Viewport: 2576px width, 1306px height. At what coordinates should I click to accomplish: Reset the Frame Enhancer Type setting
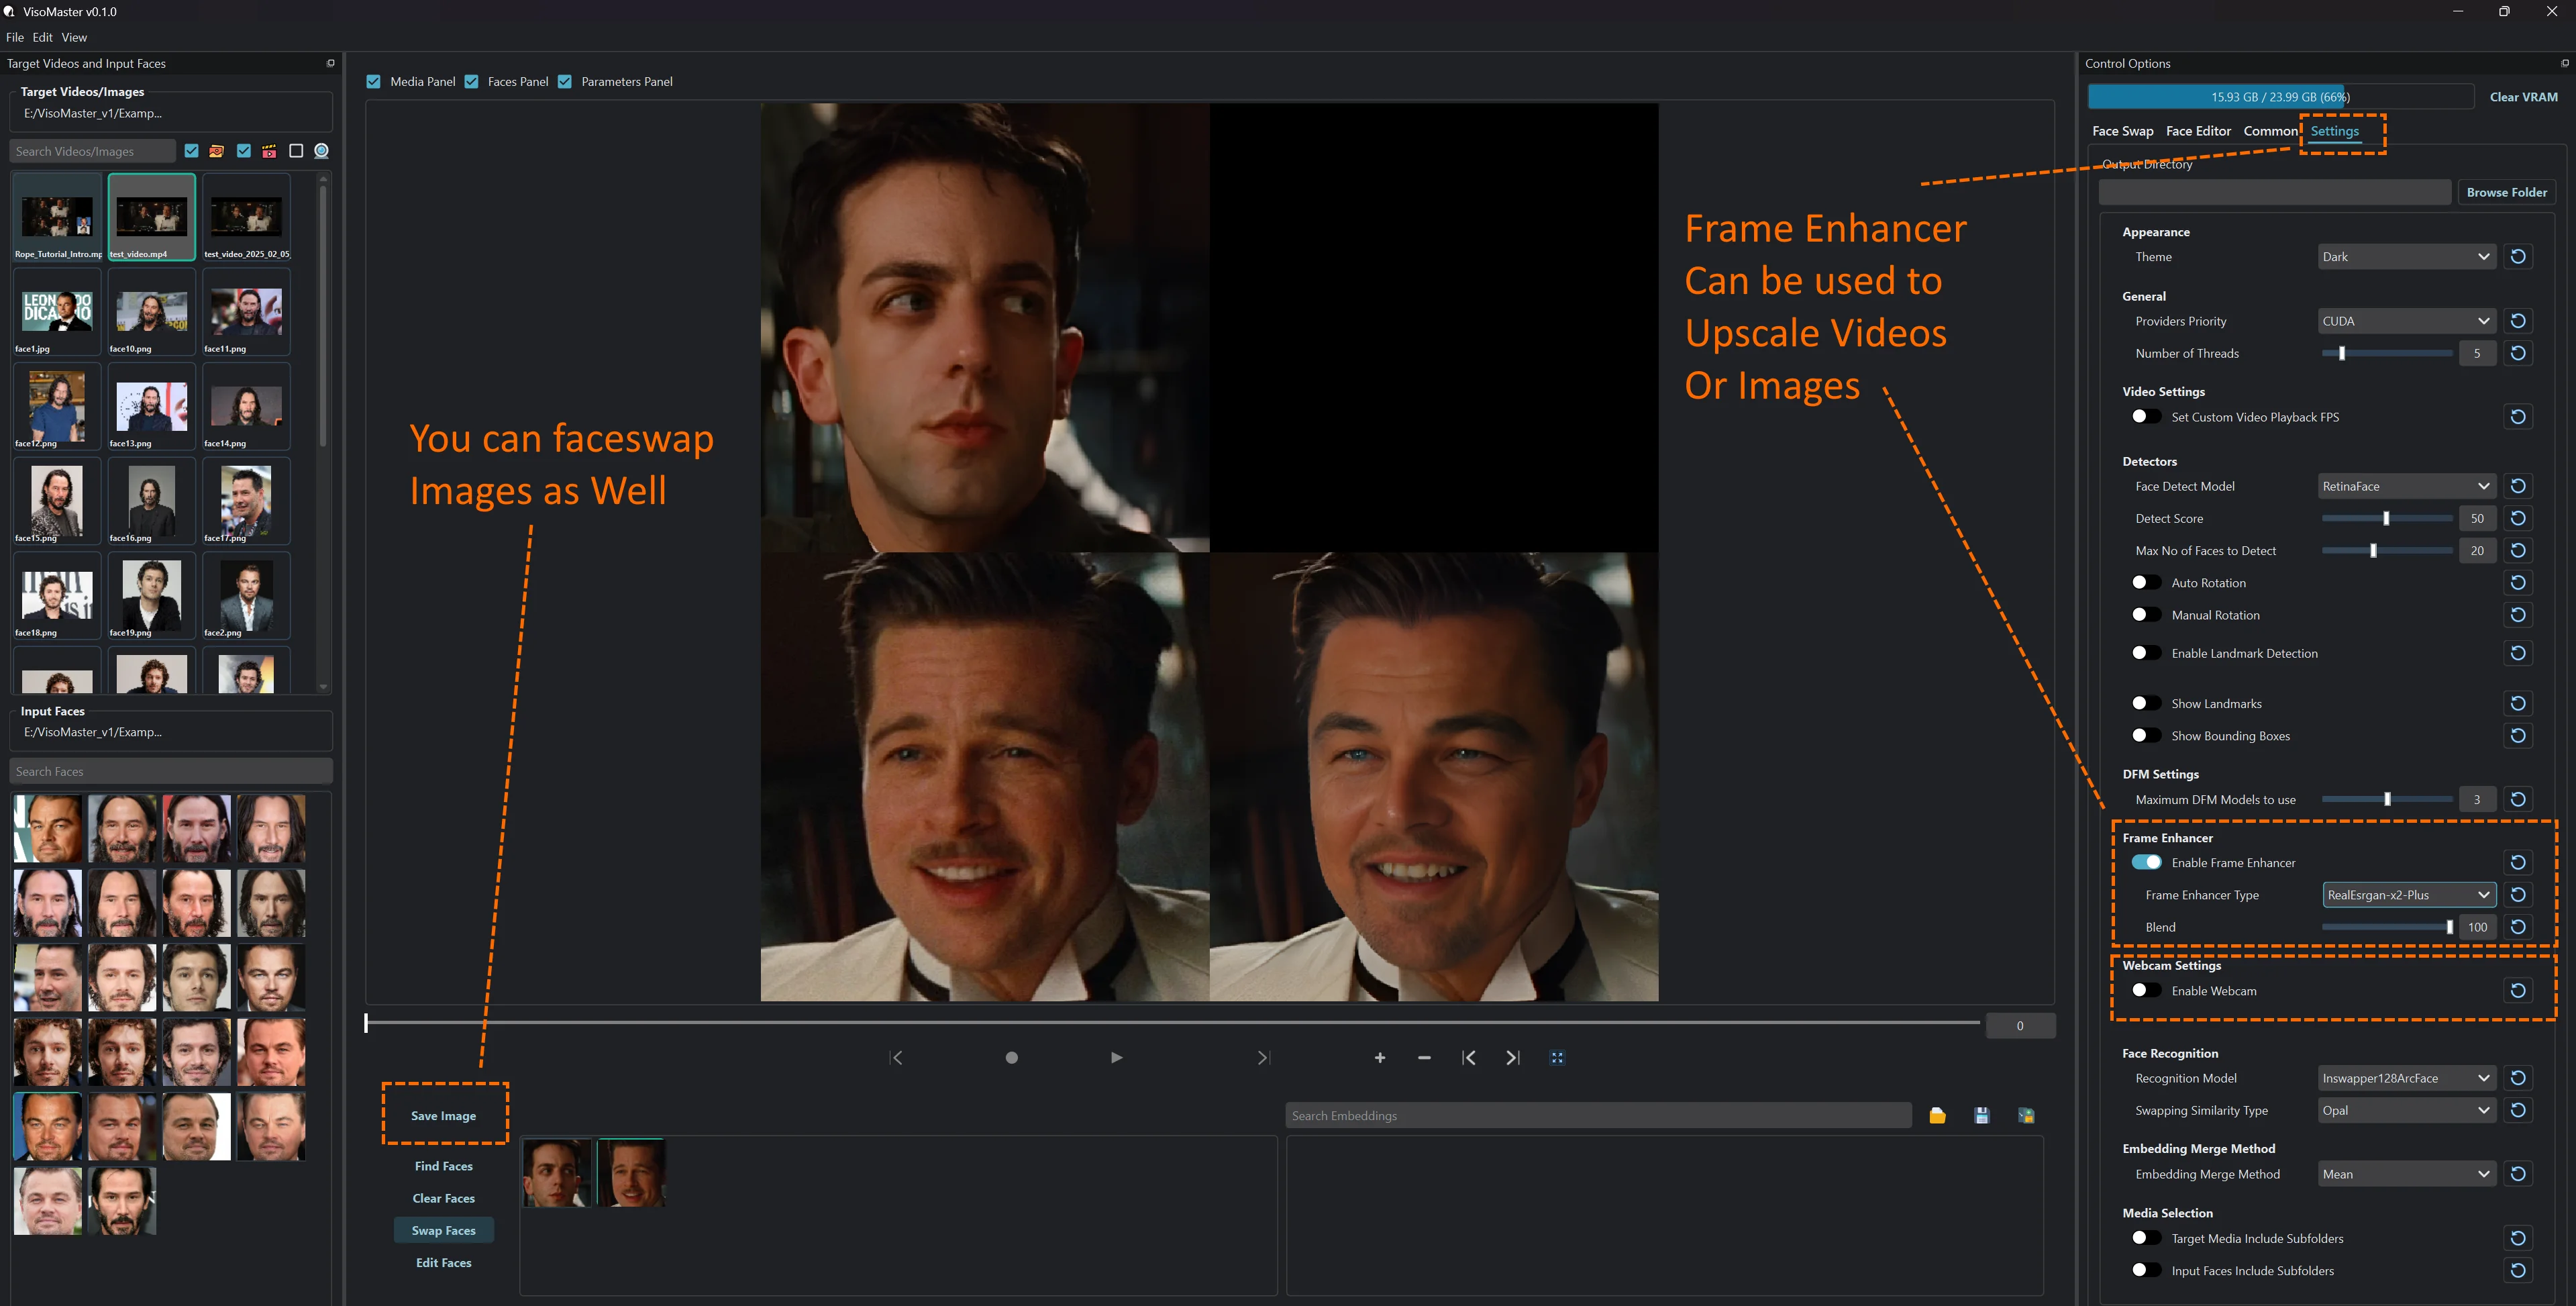point(2518,895)
